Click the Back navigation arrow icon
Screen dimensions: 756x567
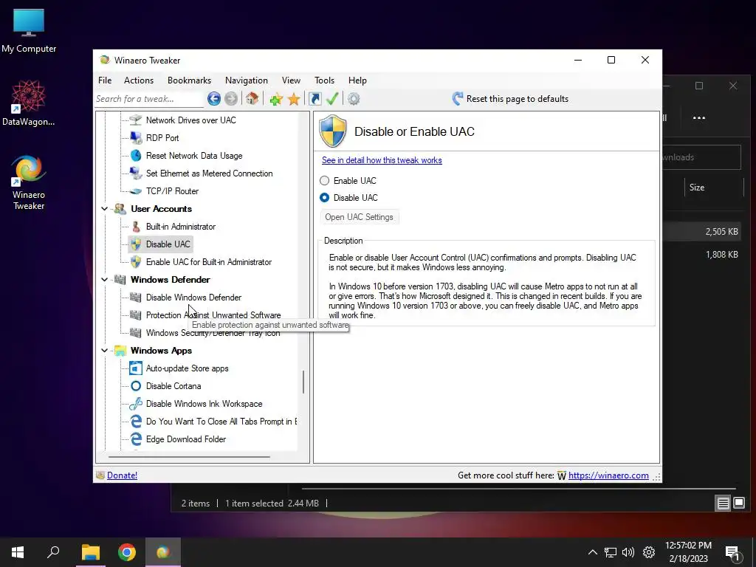coord(214,99)
